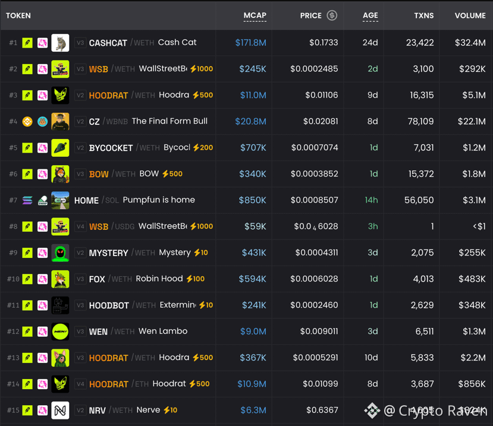
Task: Open the NRV /WETH pair link
Action: [111, 410]
